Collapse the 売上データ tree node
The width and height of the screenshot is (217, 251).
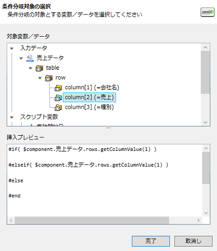click(21, 58)
